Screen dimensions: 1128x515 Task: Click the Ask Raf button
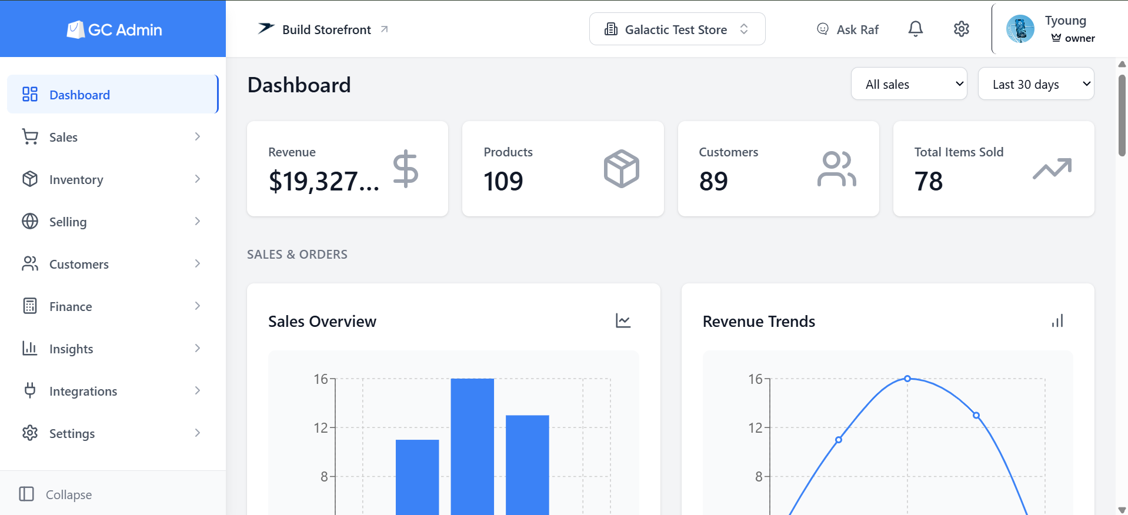[847, 29]
